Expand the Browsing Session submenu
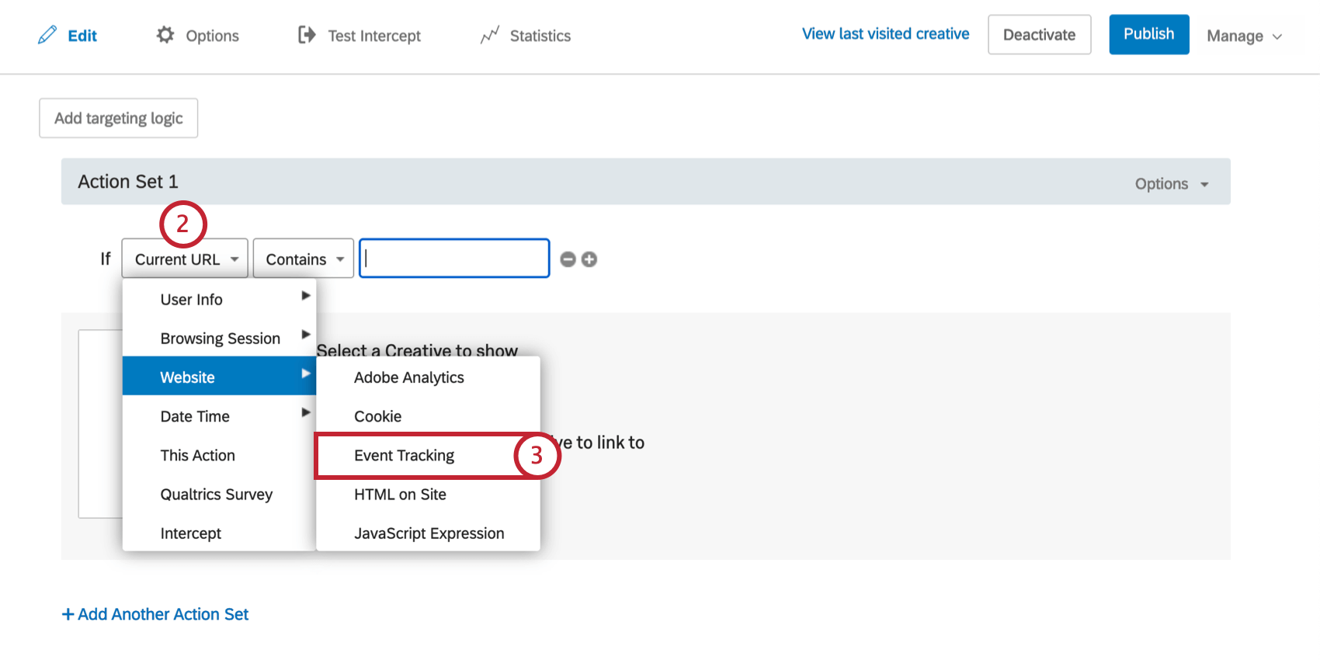The width and height of the screenshot is (1320, 660). [x=221, y=339]
